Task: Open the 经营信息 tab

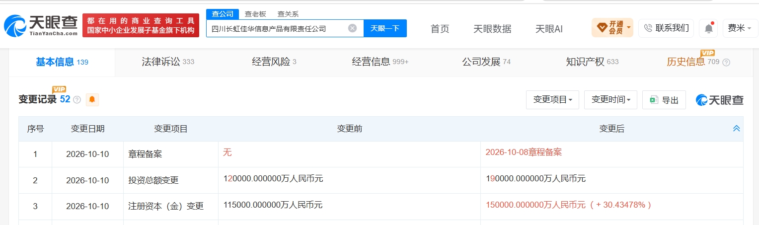Action: pyautogui.click(x=380, y=62)
